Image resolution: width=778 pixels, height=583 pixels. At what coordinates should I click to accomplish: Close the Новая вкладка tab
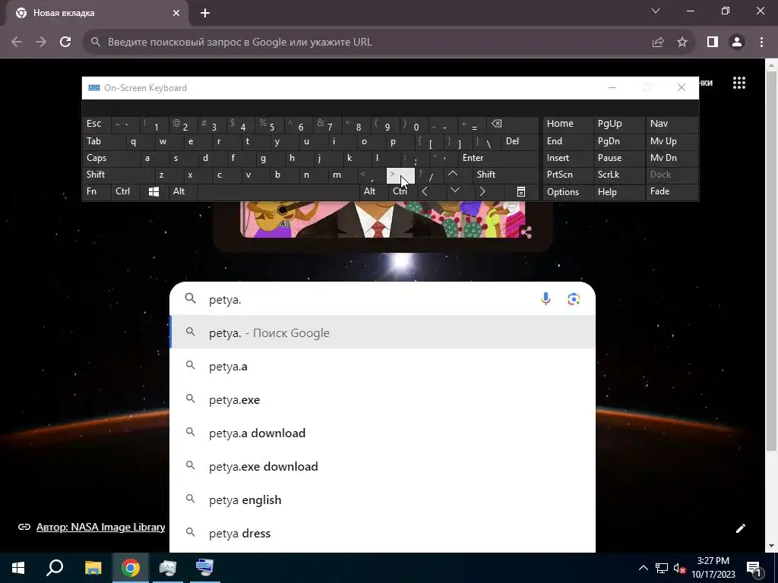point(176,14)
